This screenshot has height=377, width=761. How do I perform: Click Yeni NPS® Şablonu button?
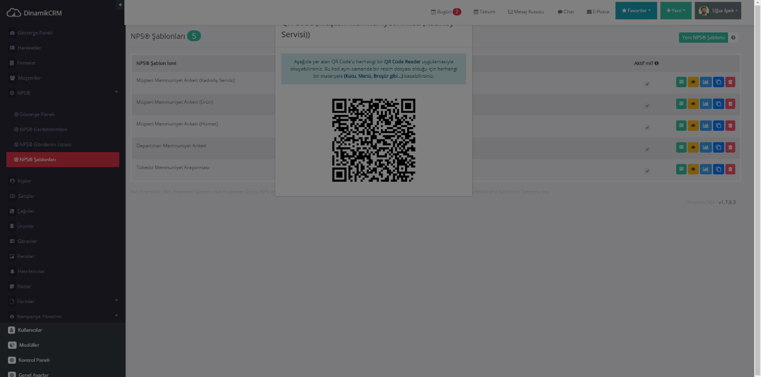click(703, 38)
